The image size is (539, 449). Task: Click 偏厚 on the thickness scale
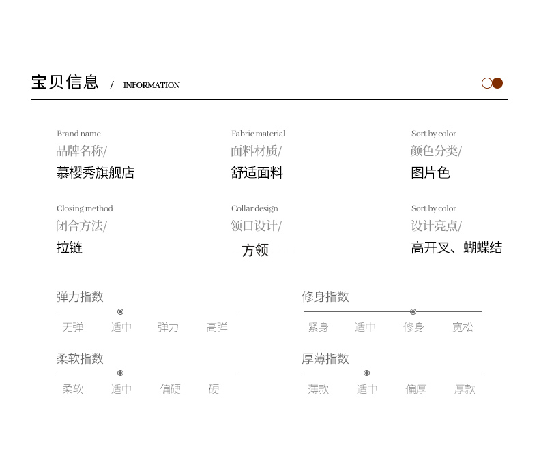tap(416, 389)
